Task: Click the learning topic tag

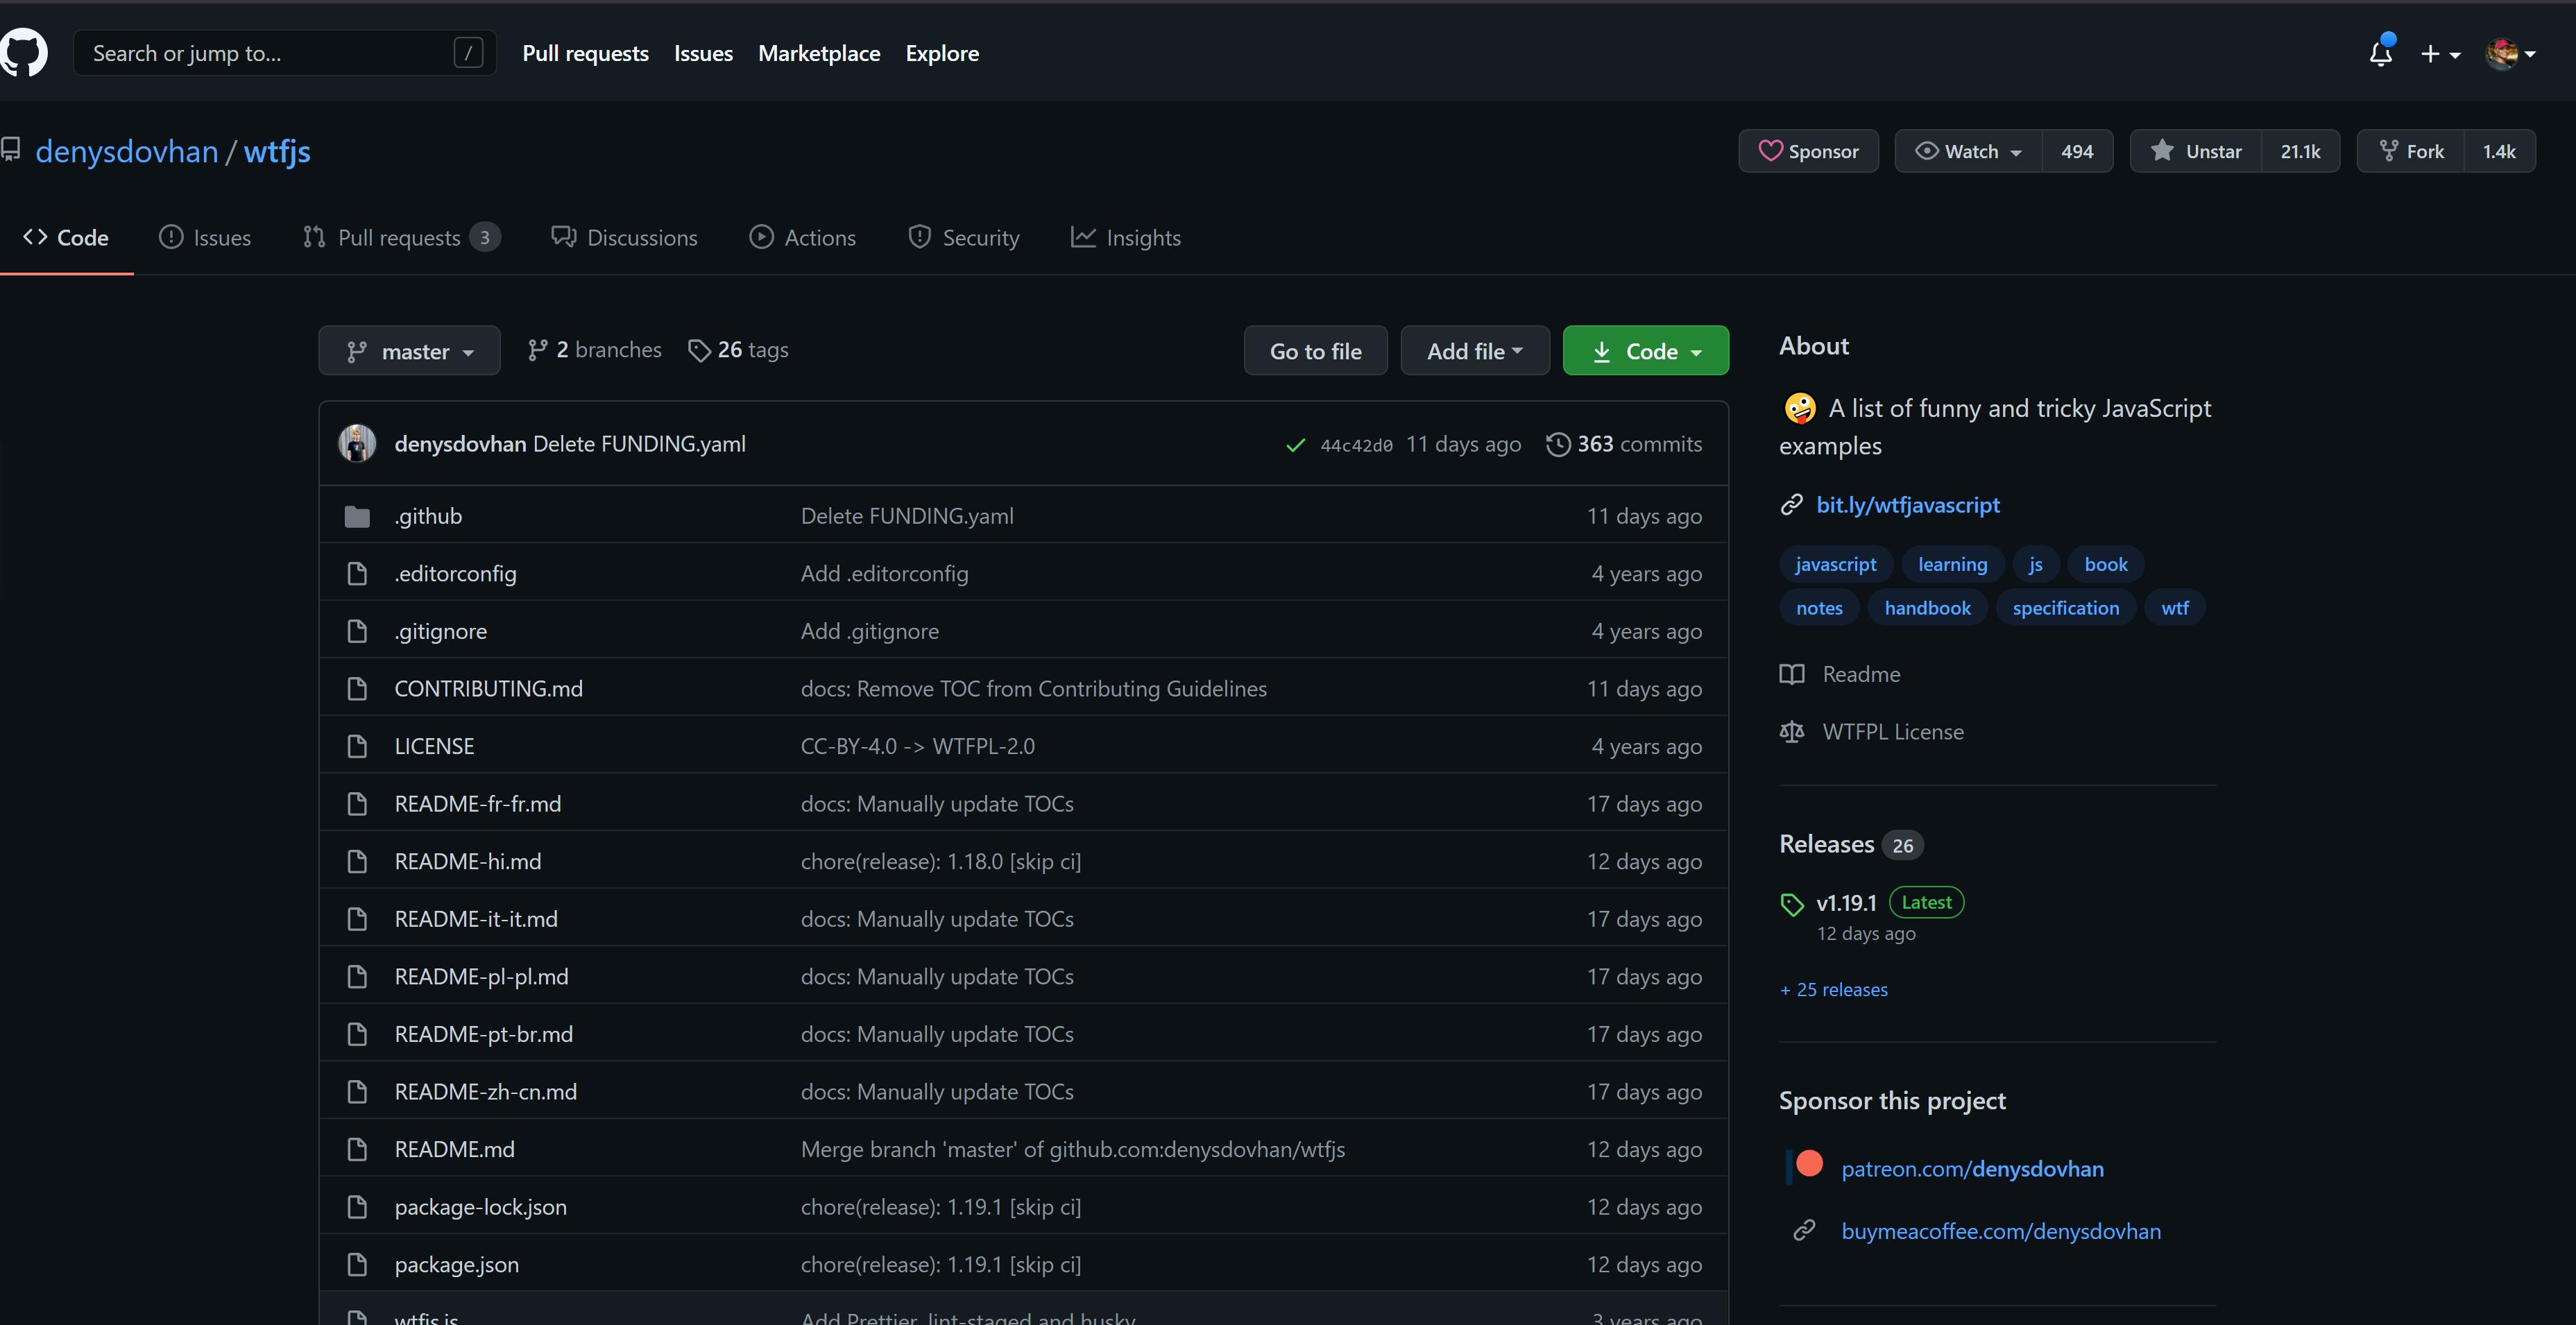Action: (1952, 564)
